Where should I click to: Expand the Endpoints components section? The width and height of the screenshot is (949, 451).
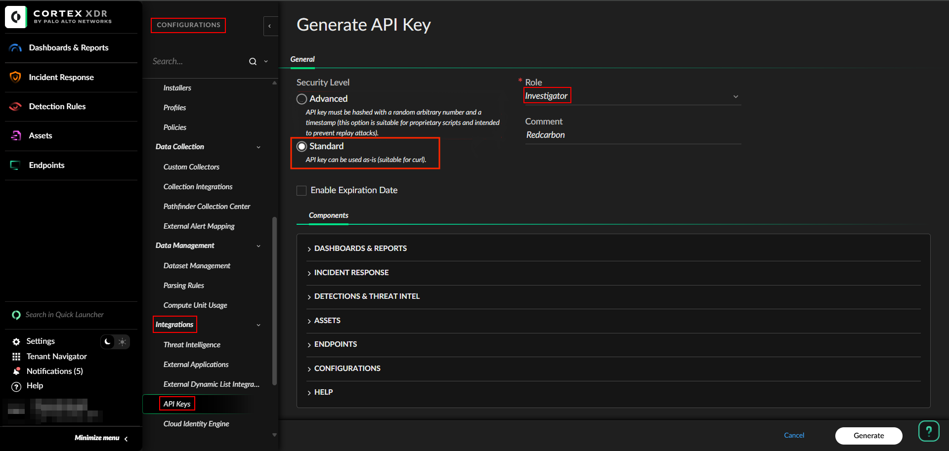coord(335,344)
